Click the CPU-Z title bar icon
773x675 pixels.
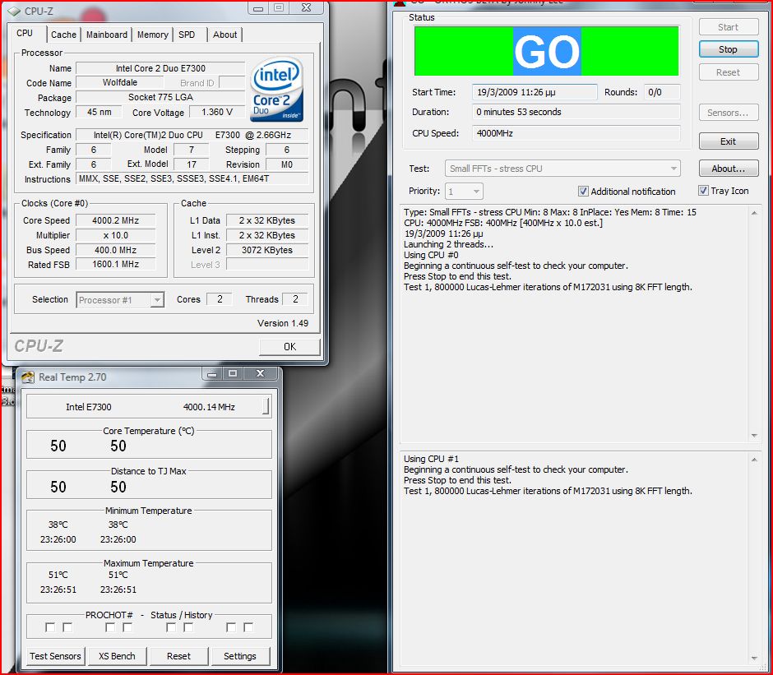point(13,11)
